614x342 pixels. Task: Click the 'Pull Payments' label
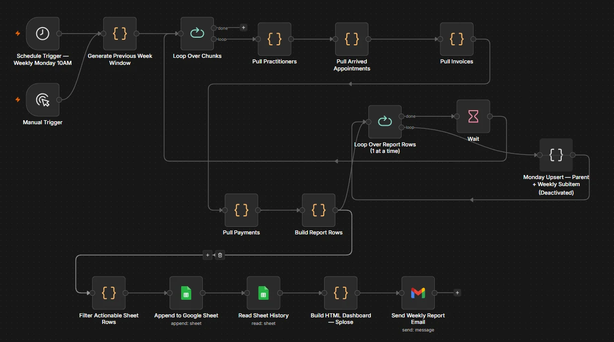click(x=242, y=232)
